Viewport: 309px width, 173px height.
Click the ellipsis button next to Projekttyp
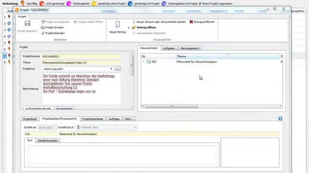click(x=118, y=69)
